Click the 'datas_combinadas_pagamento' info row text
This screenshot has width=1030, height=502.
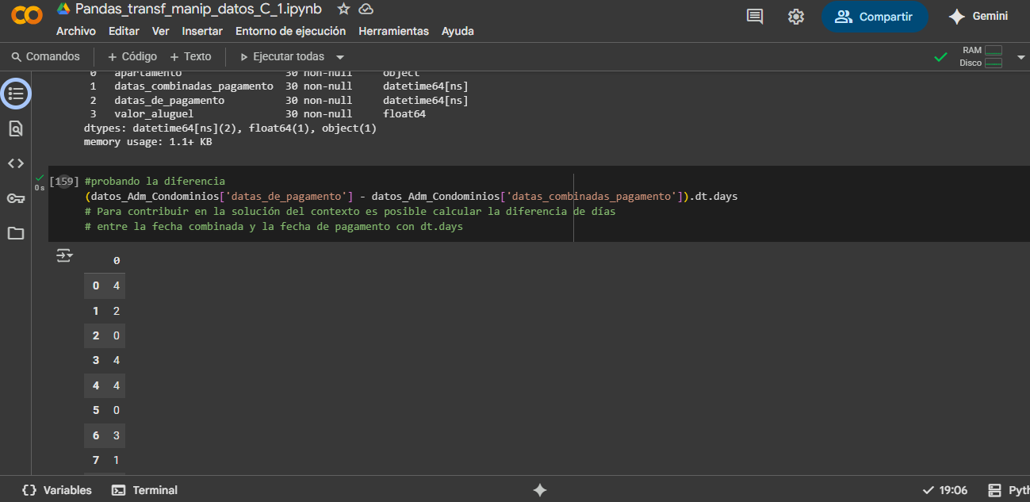[193, 86]
